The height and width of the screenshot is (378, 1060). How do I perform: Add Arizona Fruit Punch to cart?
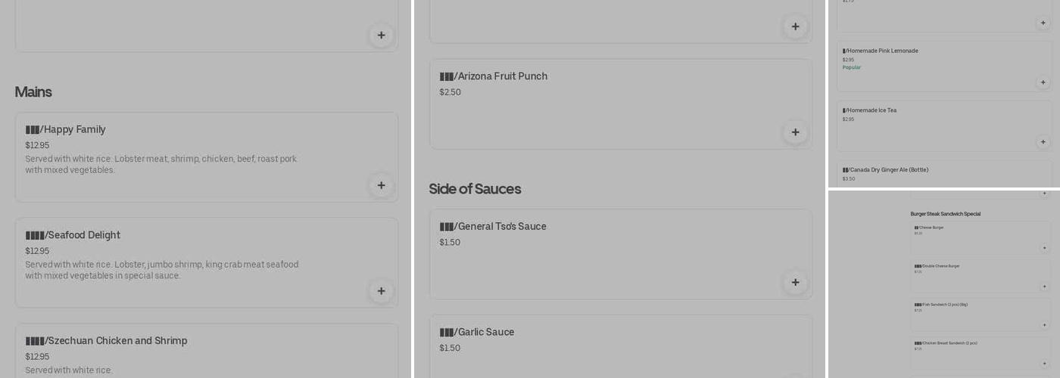pos(795,132)
